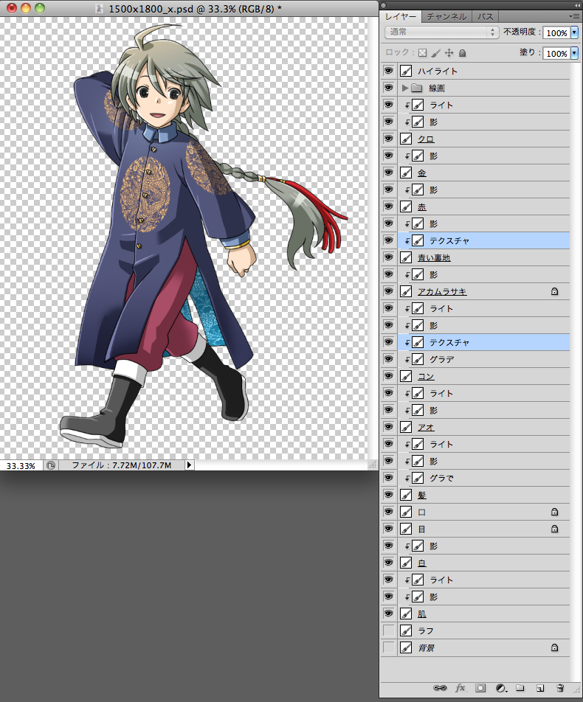The height and width of the screenshot is (702, 583).
Task: Select the グラデ layer
Action: pos(483,359)
